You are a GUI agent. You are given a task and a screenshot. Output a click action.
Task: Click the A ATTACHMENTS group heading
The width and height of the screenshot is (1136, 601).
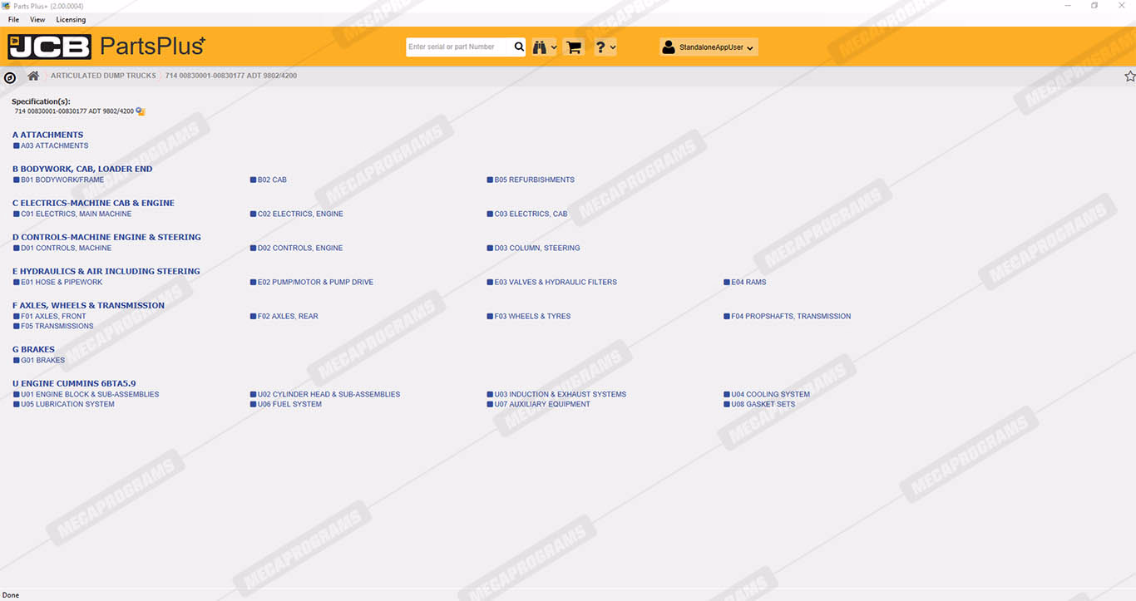pyautogui.click(x=48, y=135)
